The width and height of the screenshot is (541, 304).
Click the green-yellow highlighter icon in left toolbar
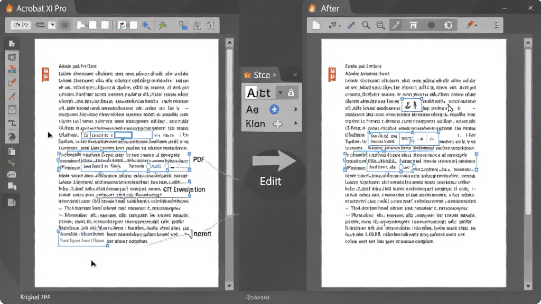[x=163, y=25]
